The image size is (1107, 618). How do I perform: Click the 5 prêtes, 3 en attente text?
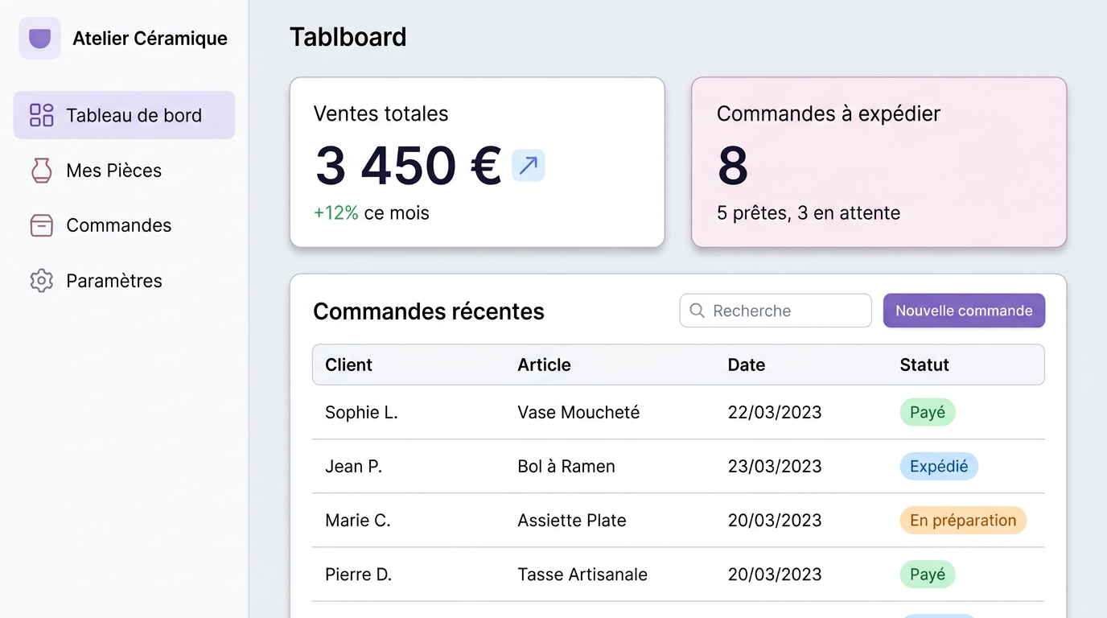pyautogui.click(x=809, y=213)
